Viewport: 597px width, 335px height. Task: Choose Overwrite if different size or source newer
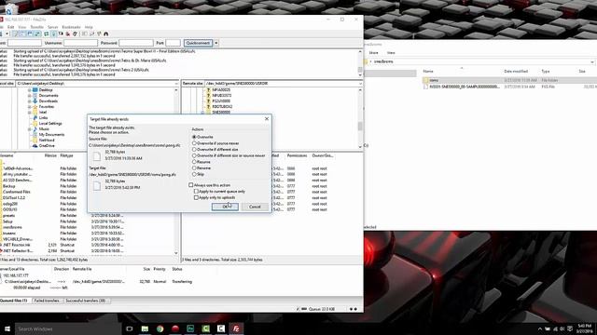(194, 155)
